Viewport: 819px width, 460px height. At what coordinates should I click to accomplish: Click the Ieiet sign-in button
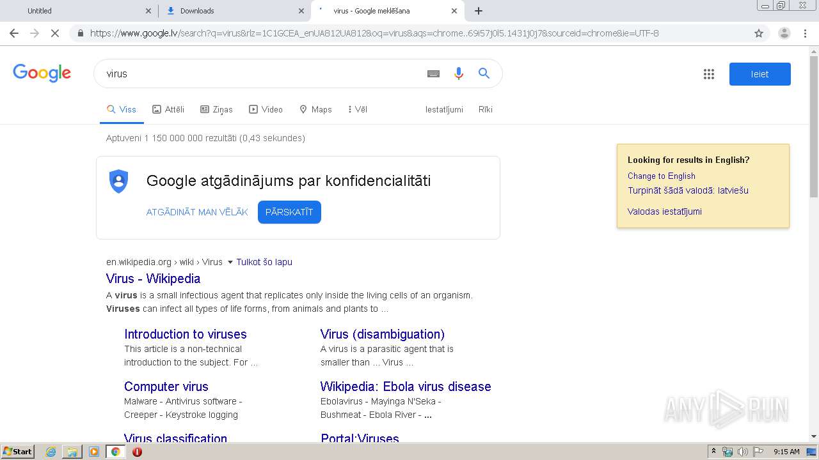[x=759, y=74]
